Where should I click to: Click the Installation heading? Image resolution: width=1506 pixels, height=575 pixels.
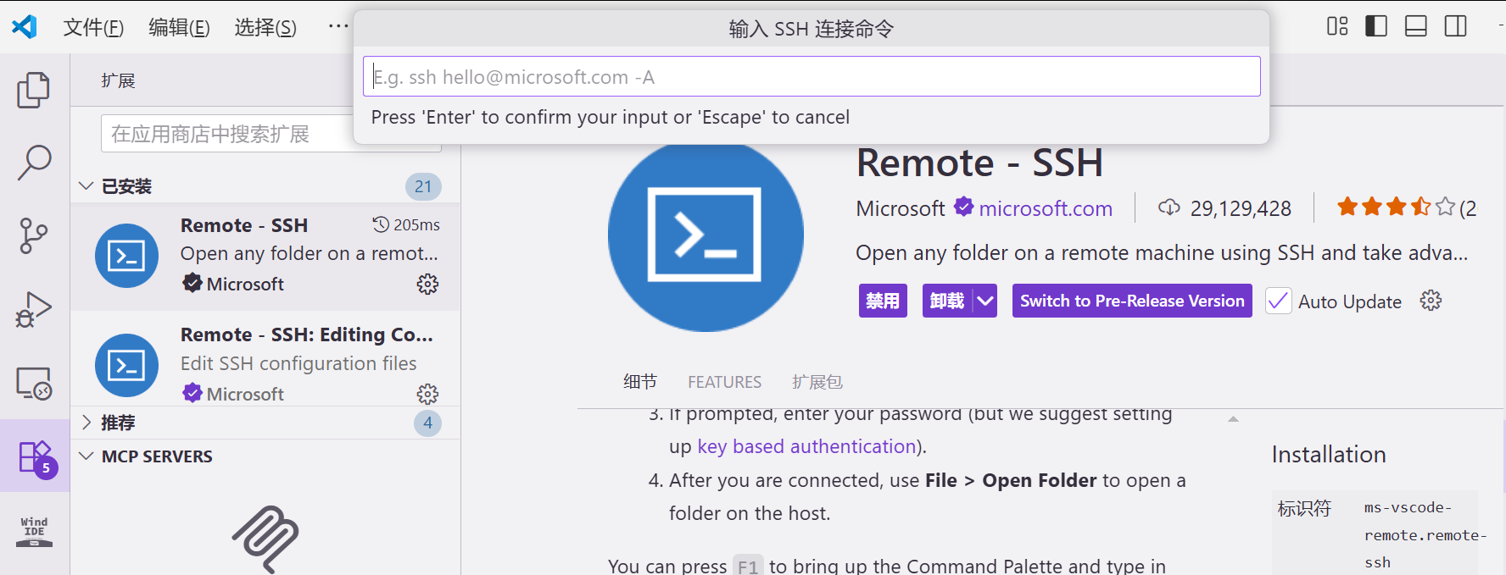tap(1329, 455)
